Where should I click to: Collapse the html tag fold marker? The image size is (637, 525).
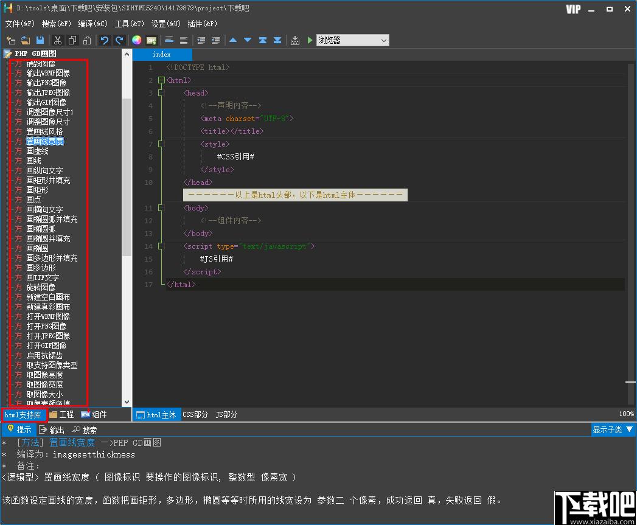(161, 80)
